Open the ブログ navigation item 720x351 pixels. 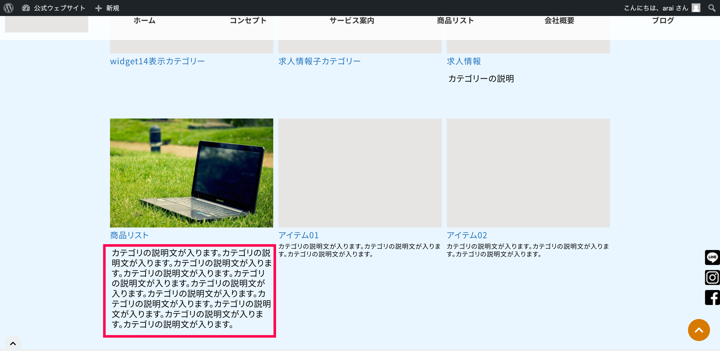pos(663,20)
